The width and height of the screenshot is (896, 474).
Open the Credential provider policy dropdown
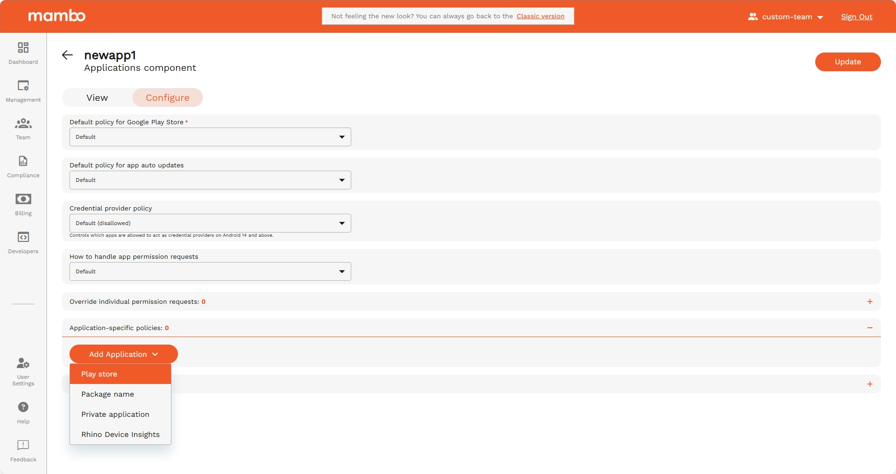[x=209, y=223]
